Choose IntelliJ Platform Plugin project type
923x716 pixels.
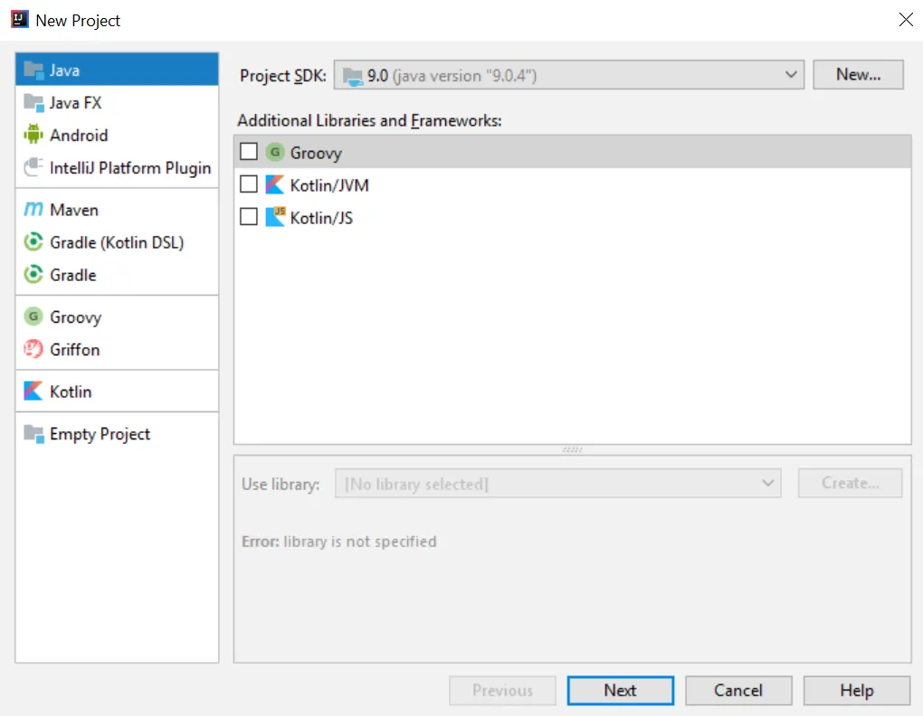(117, 167)
